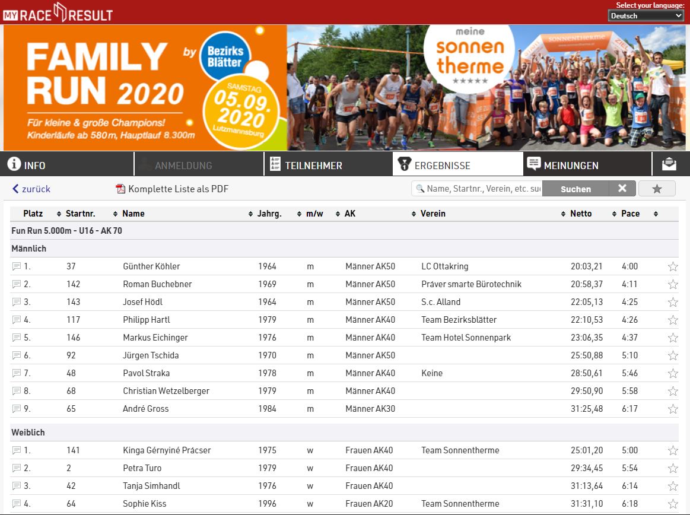Favorite Petra Turo with star
This screenshot has height=515, width=690.
click(673, 468)
